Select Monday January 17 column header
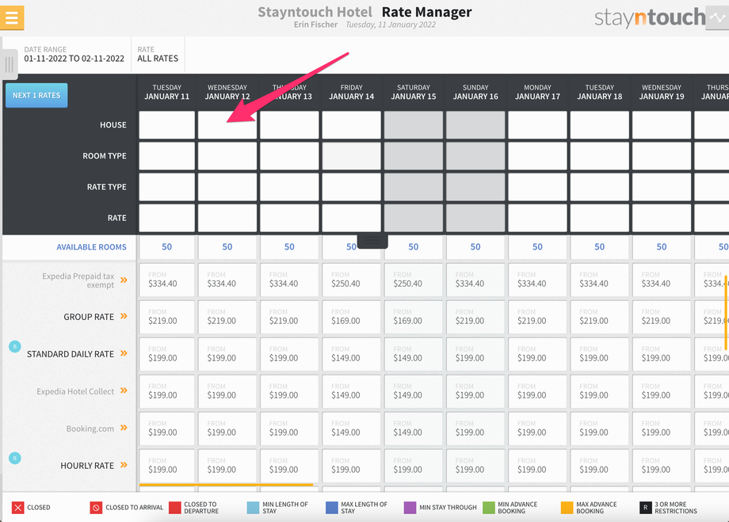Screen dimensions: 729x522 click(x=537, y=92)
